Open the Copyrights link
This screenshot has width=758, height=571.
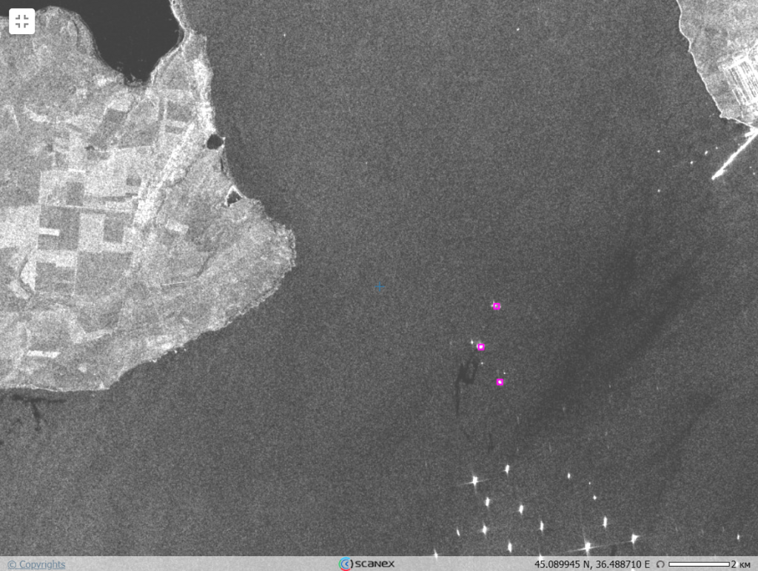[x=36, y=564]
